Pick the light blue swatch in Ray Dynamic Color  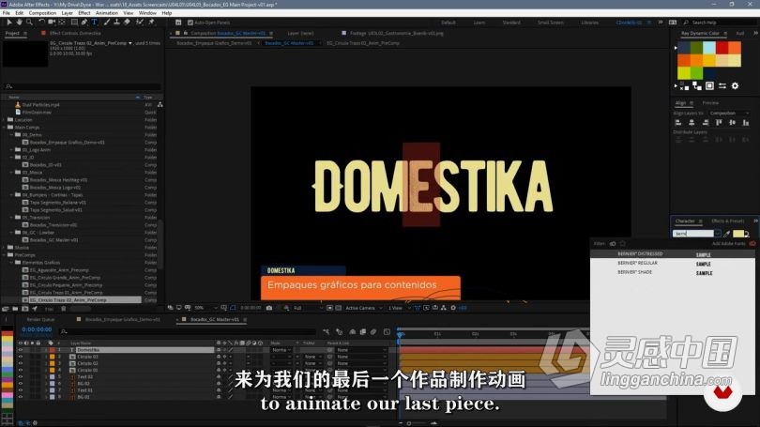tap(709, 48)
